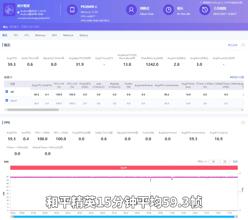Toggle the label1 checkbox
Viewport: 248px width, 220px height.
(x=7, y=100)
